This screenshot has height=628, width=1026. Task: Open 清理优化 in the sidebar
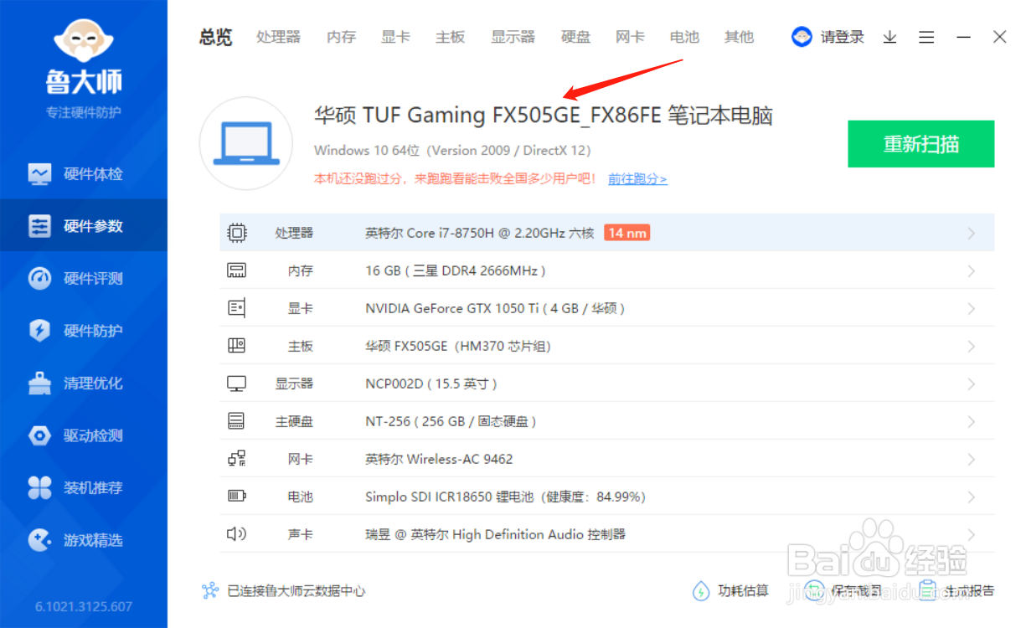(x=84, y=383)
